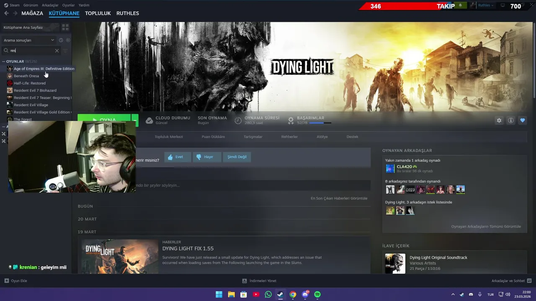Click Oynayan Arkadaşların Tümünü Görüntüle

[486, 227]
